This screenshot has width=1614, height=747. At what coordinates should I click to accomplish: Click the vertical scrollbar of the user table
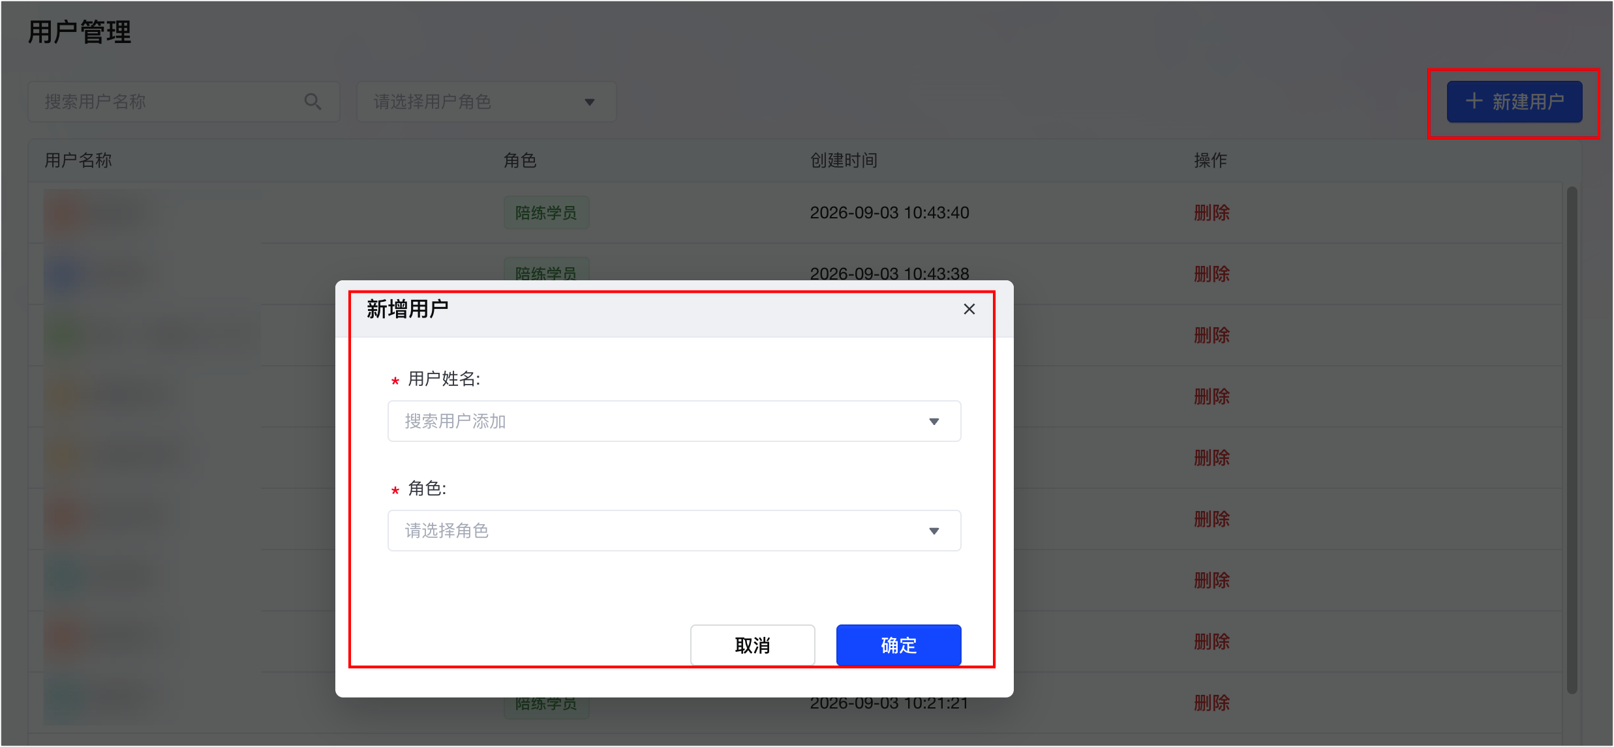tap(1572, 441)
